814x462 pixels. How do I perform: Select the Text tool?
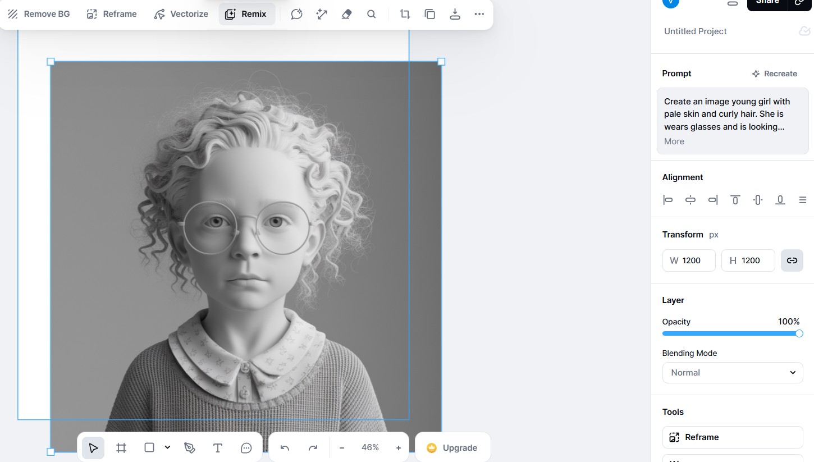tap(218, 447)
